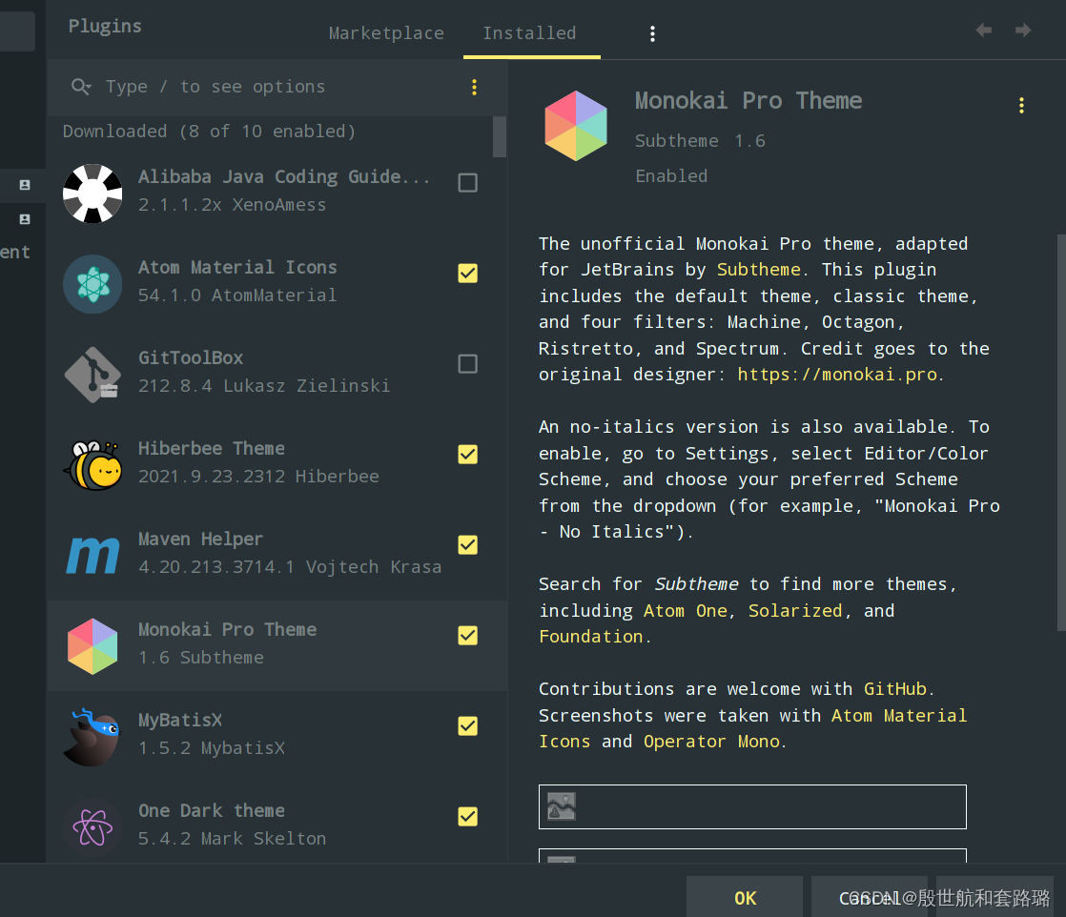Click the upper small sidebar icon left of the plugin list
Image resolution: width=1066 pixels, height=917 pixels.
[x=25, y=185]
